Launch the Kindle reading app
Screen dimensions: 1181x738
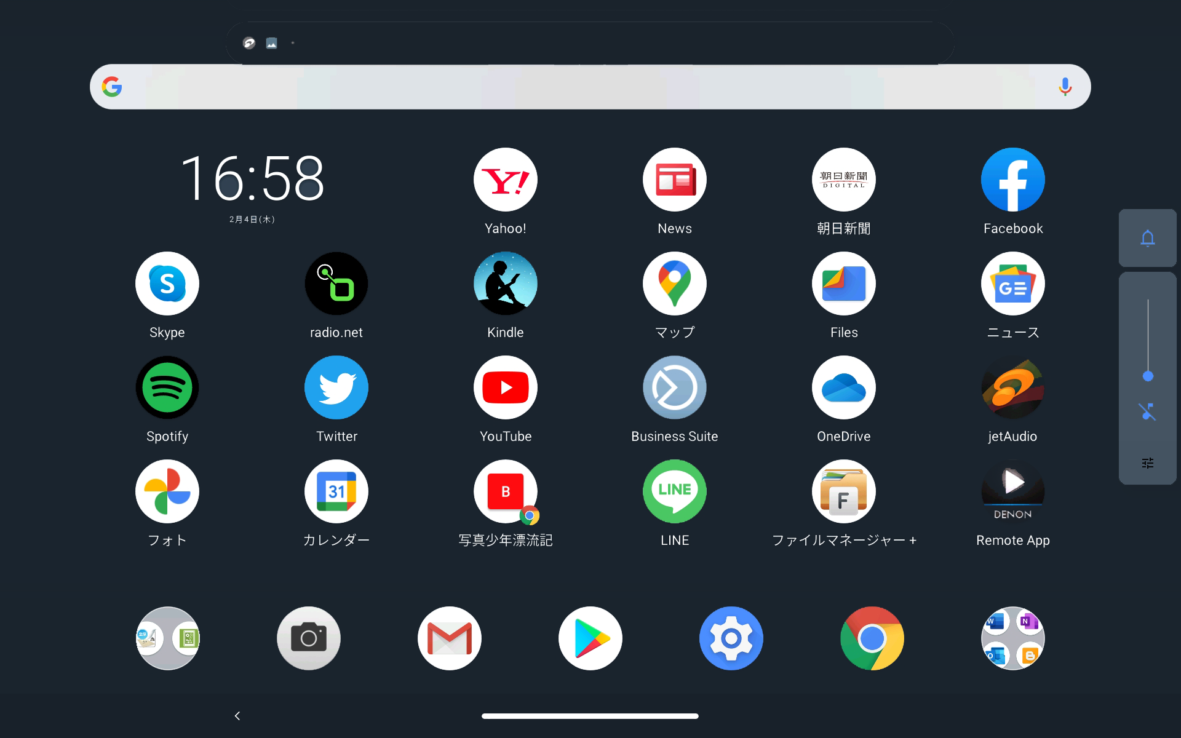point(505,284)
